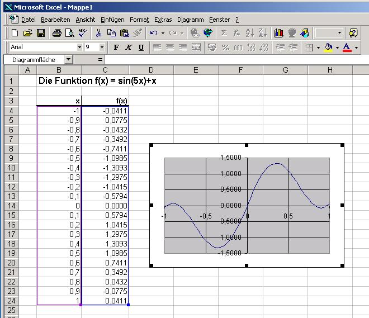Select column header D

(x=151, y=70)
